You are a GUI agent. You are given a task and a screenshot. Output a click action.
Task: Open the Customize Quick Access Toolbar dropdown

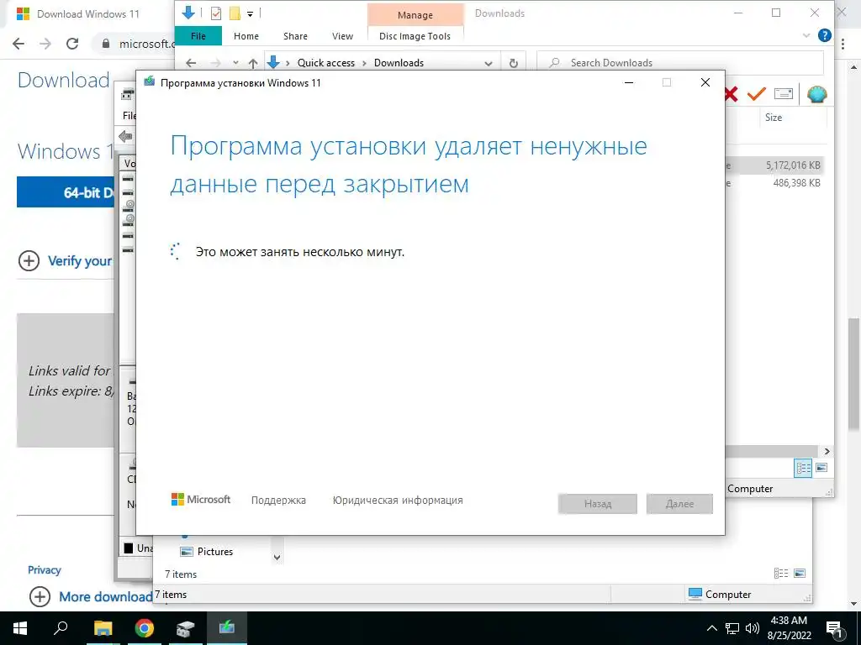250,14
